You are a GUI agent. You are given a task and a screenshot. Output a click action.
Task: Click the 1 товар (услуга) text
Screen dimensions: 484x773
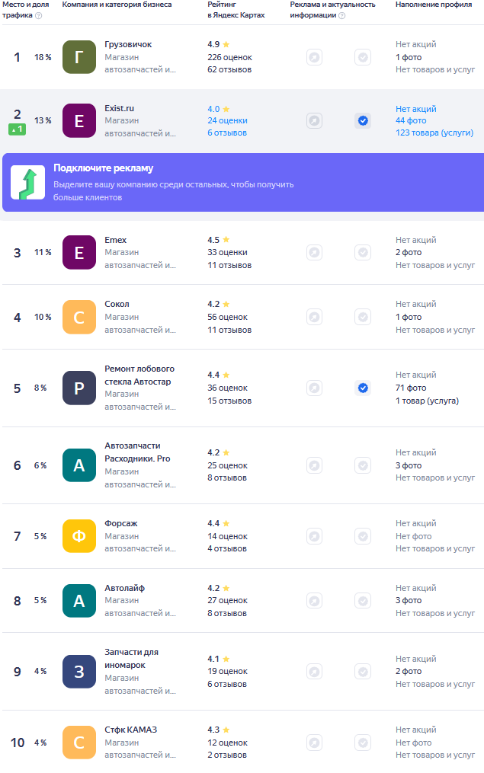[x=428, y=401]
